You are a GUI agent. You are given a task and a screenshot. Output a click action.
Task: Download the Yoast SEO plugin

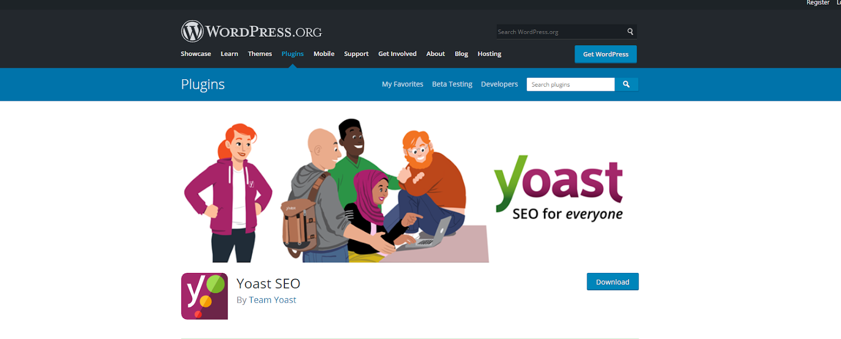612,282
